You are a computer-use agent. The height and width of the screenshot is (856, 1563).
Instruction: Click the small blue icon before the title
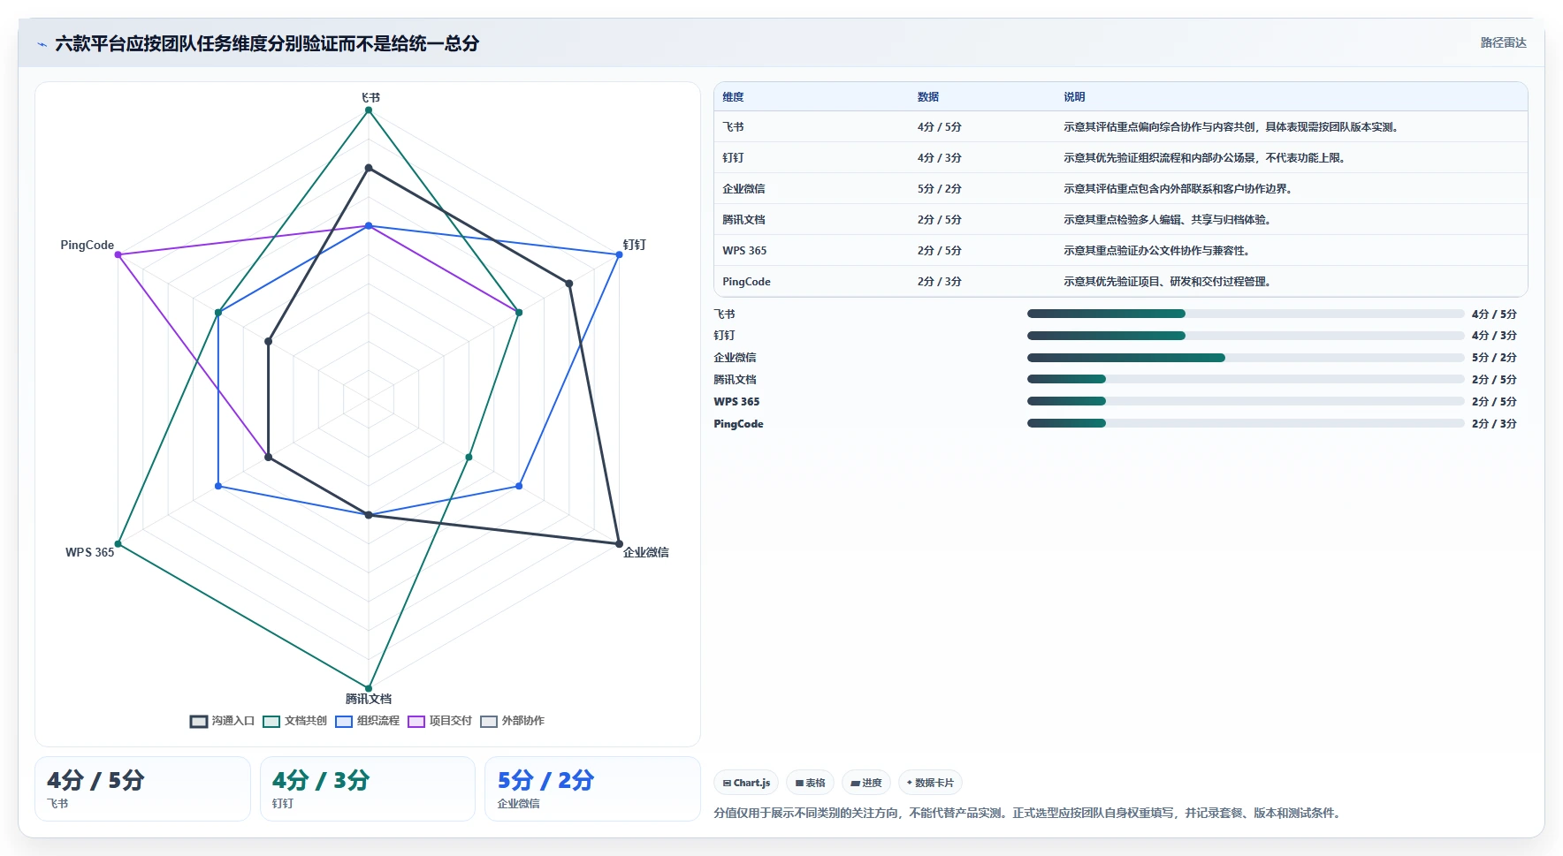click(42, 44)
